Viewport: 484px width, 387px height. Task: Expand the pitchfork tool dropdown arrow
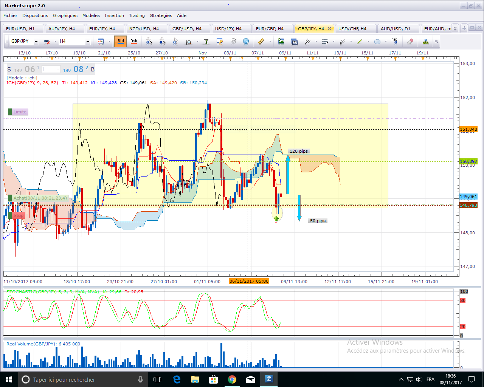pos(316,42)
